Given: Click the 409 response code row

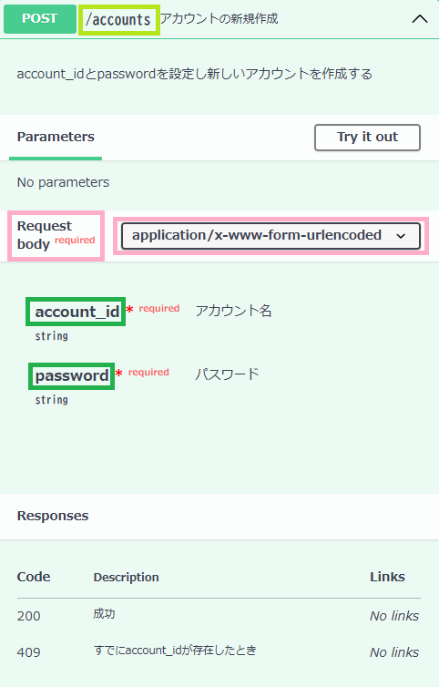Looking at the screenshot, I should point(219,651).
